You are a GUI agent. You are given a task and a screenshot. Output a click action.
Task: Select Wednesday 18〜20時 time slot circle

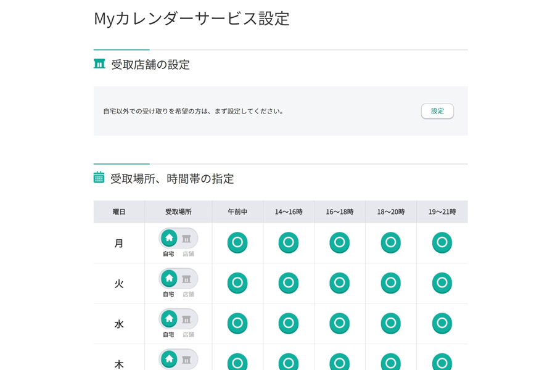coord(391,323)
